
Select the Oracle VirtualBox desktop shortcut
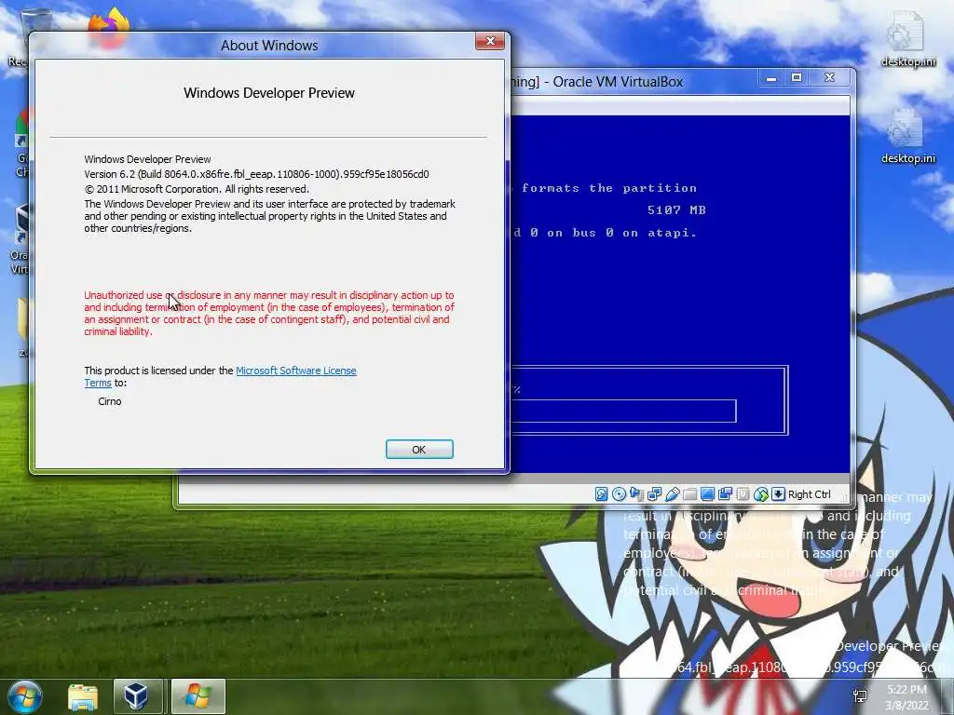[20, 240]
